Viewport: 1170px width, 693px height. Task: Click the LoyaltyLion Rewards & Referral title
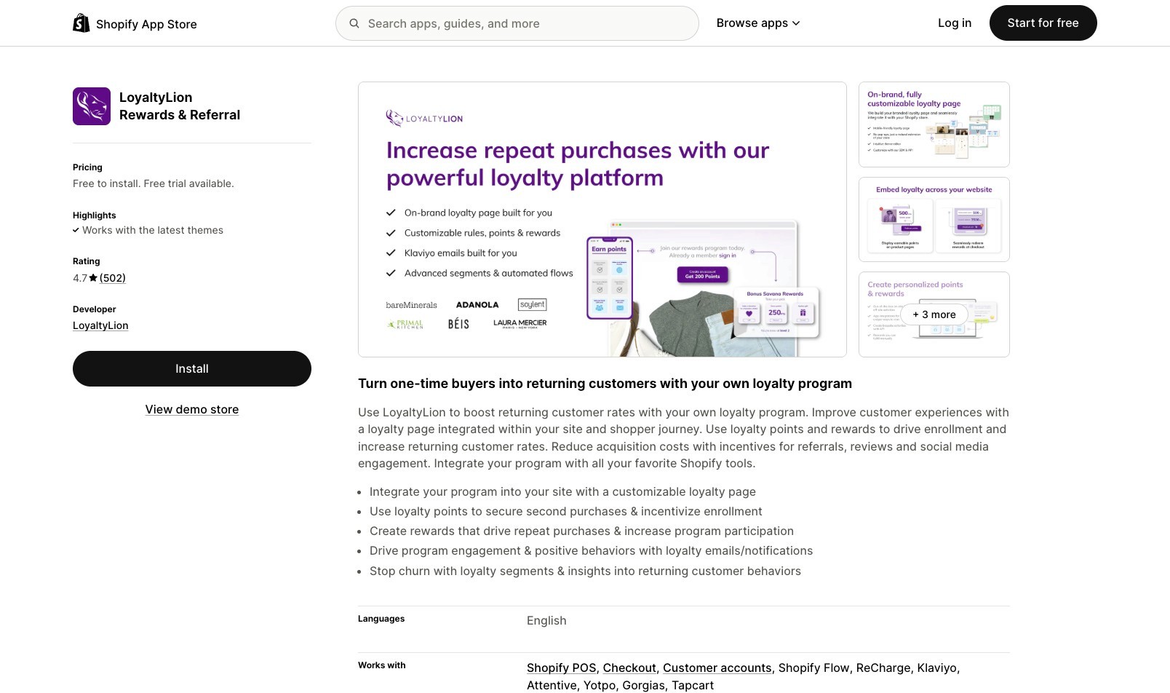pyautogui.click(x=180, y=106)
